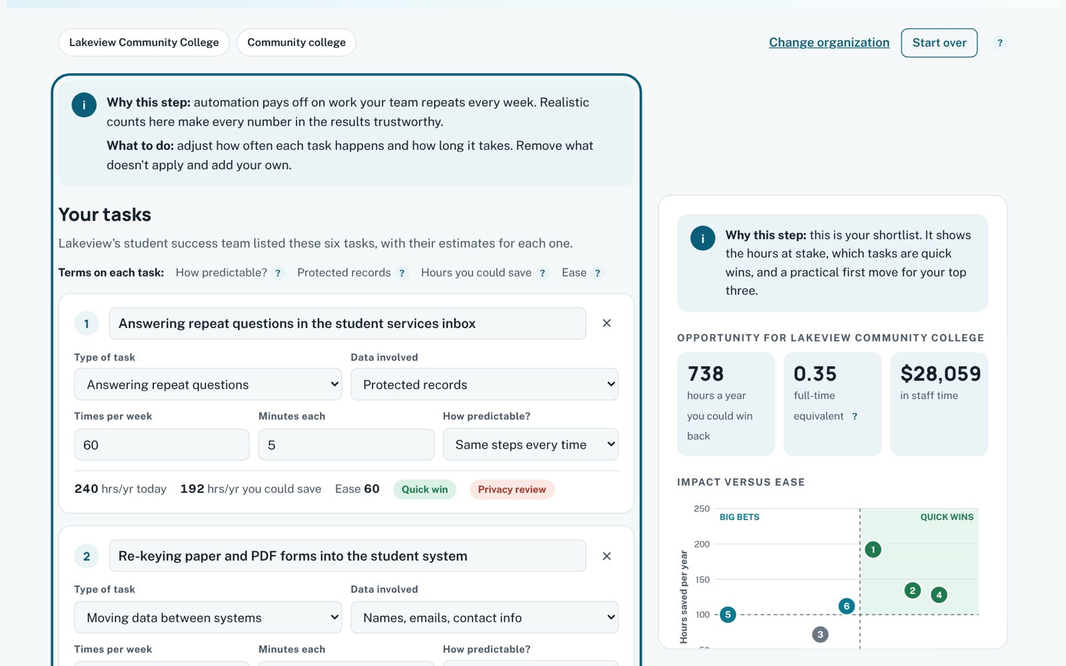
Task: Click the 738 hours a year card
Action: pyautogui.click(x=726, y=404)
